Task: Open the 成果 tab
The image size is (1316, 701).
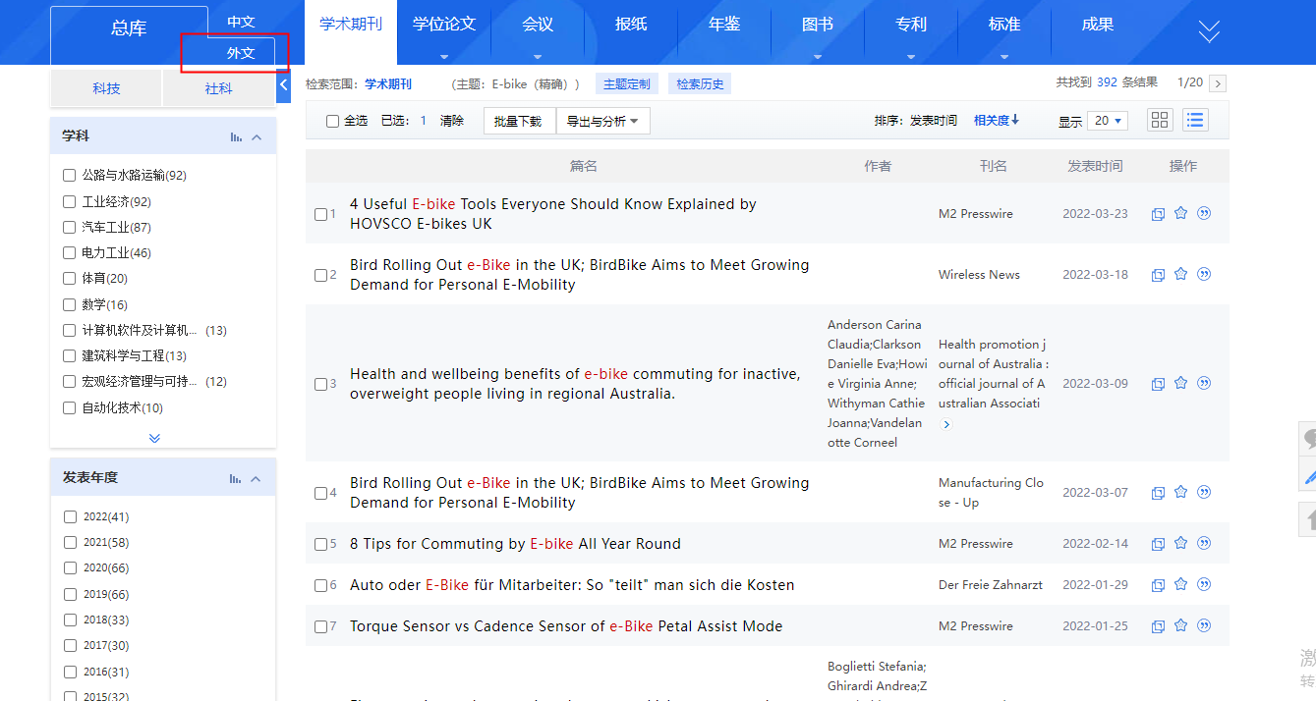Action: click(1098, 25)
